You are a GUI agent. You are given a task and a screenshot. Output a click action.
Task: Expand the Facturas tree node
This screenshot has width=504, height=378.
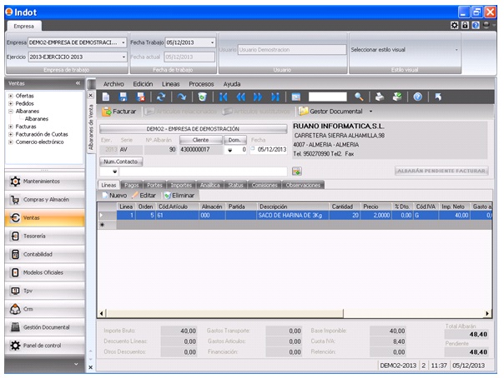10,127
